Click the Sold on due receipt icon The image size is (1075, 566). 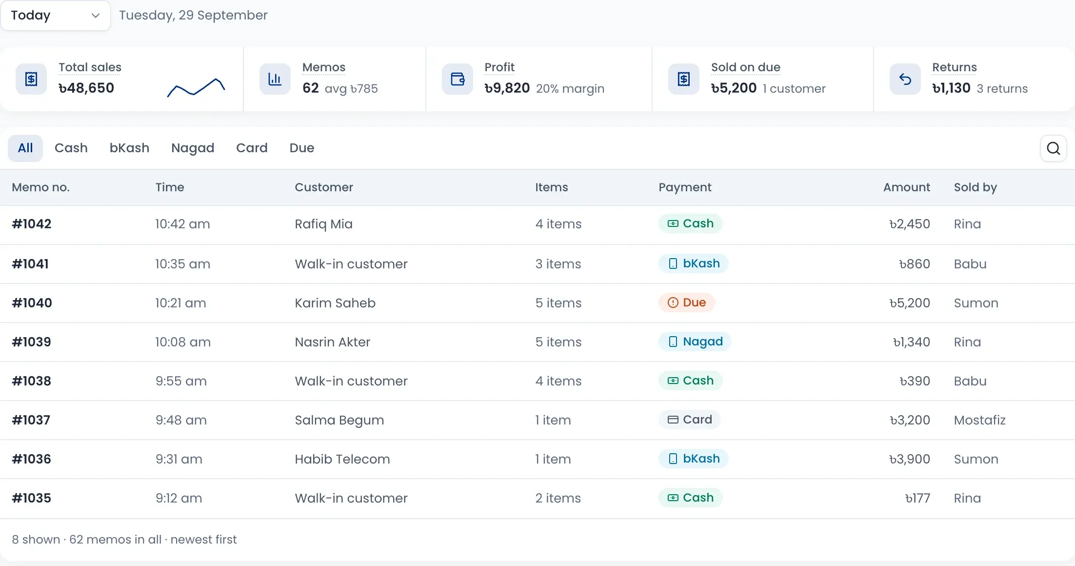tap(684, 79)
